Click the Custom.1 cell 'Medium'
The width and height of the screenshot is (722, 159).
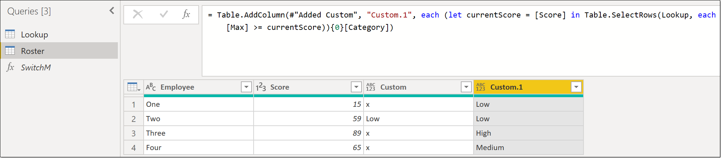[x=529, y=148]
